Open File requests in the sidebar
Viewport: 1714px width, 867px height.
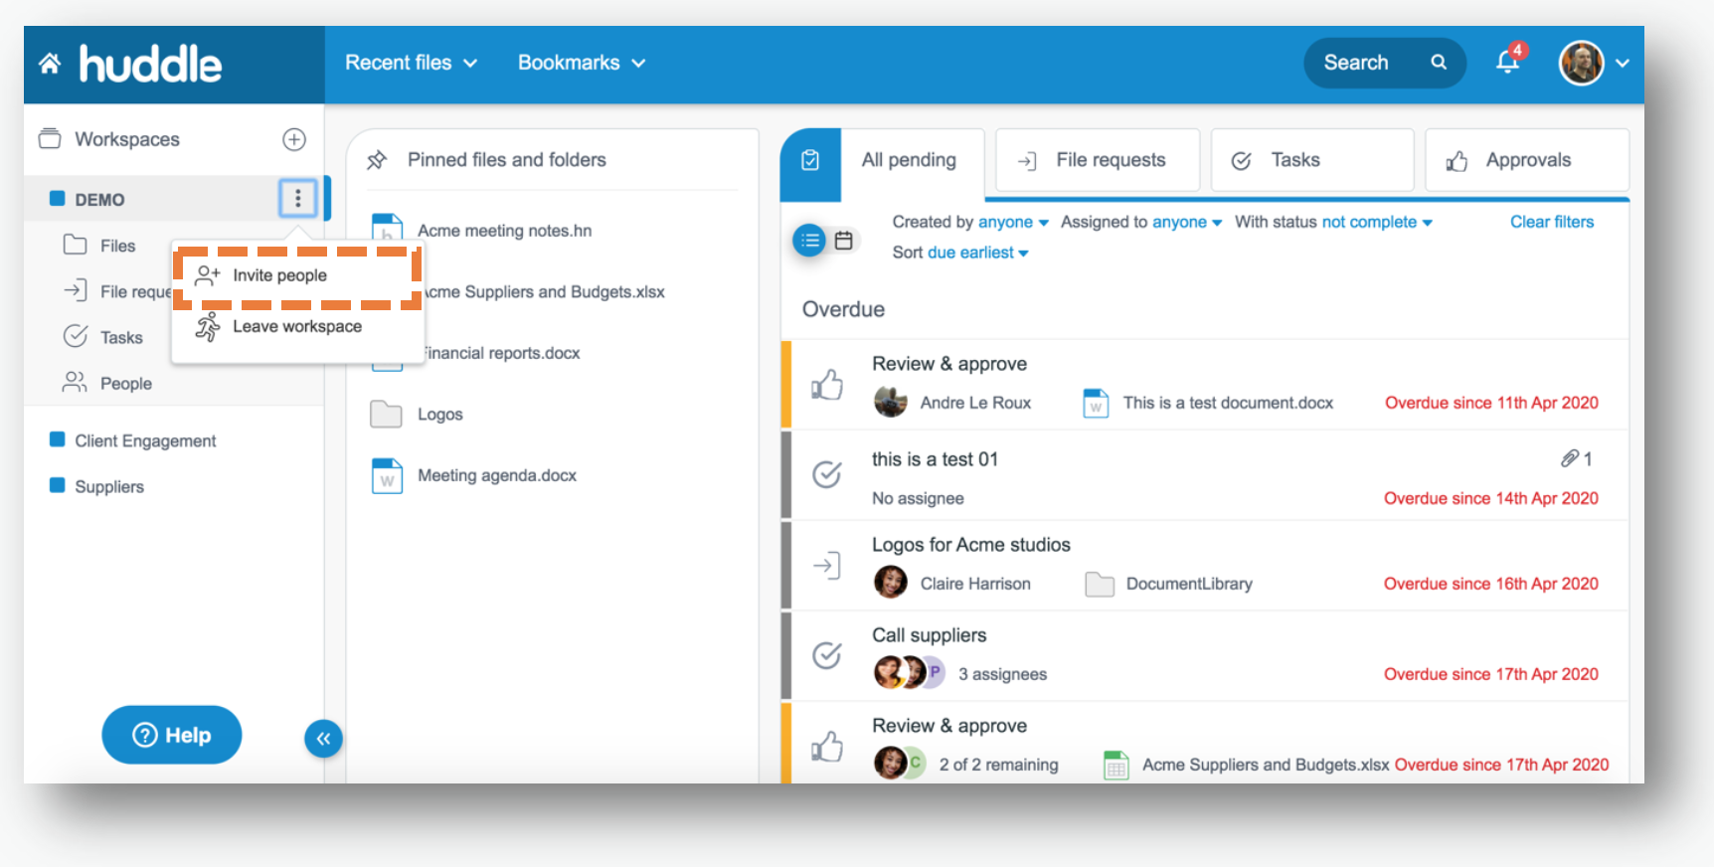[x=117, y=291]
